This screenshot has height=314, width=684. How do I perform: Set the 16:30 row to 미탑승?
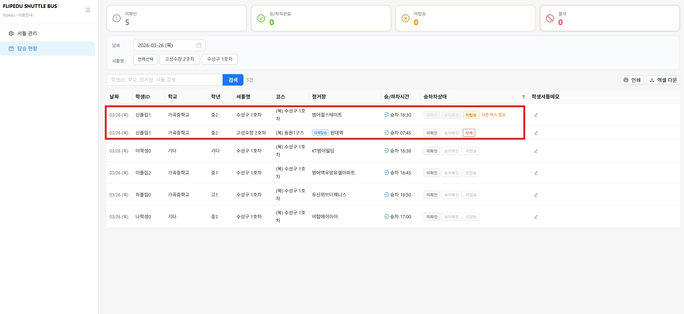[x=471, y=115]
